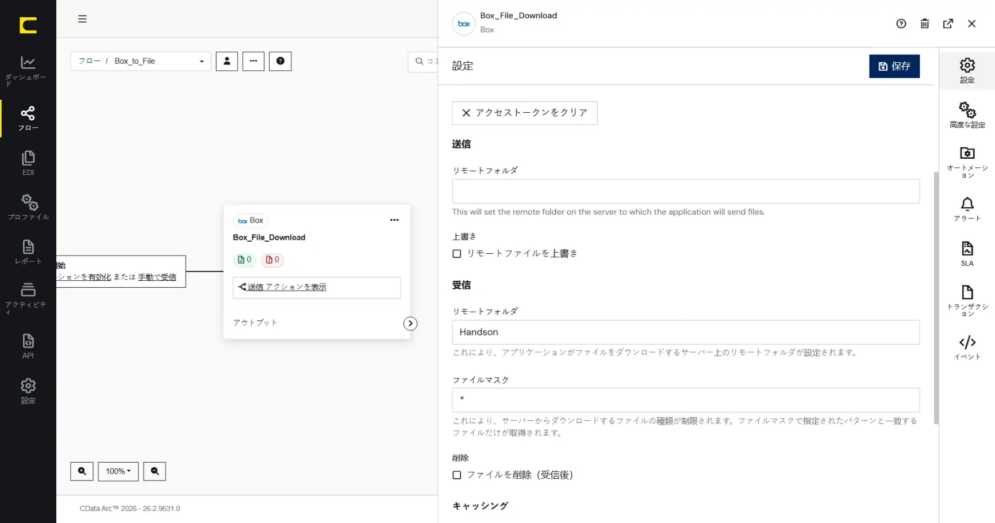Click the ションを有効化 link
Viewport: 995px width, 523px height.
point(84,277)
